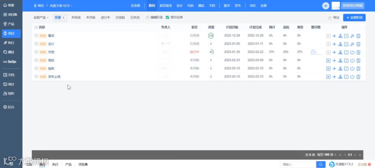Close the 开发 stage with the power icon
The image size is (375, 168).
352,52
